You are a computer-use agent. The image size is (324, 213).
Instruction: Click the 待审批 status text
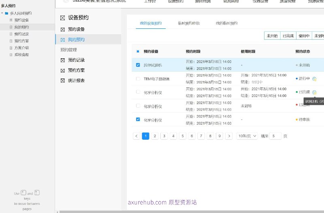click(x=304, y=119)
